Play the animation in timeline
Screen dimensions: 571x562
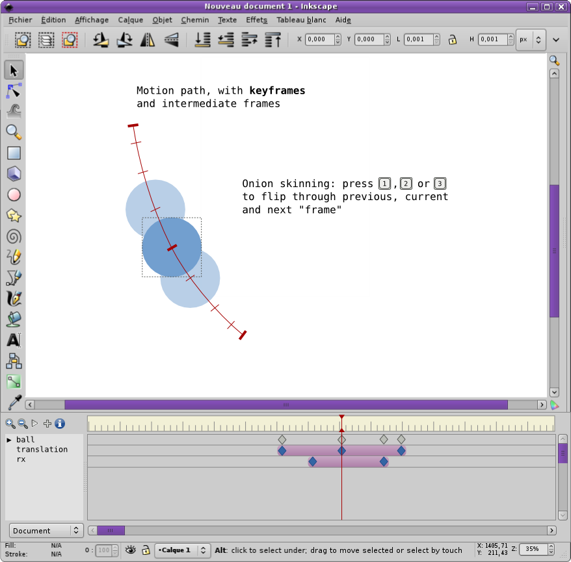[34, 424]
